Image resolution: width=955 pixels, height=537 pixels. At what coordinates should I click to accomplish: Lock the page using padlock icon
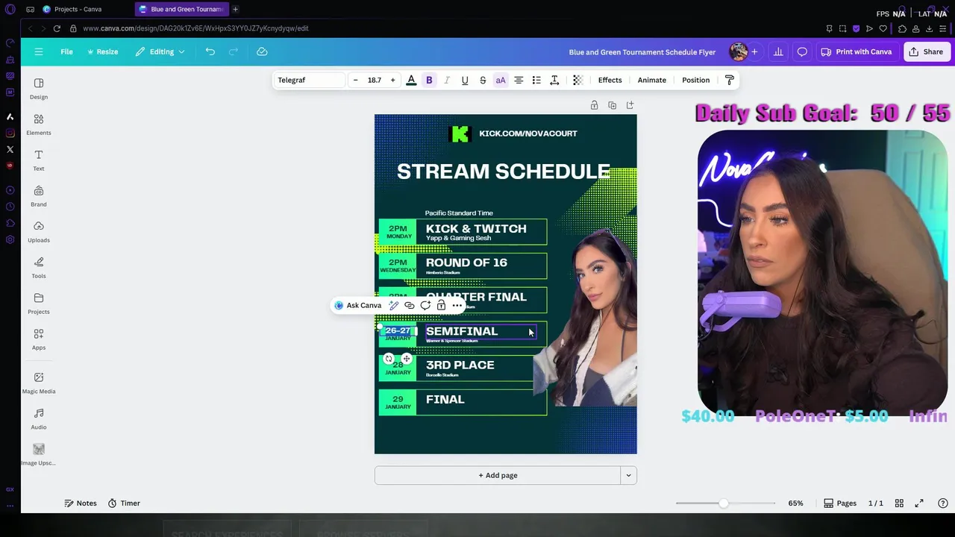(x=594, y=105)
